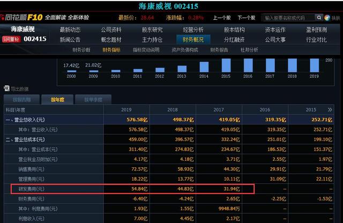Open 主力持仓 menu item
343x223 pixels.
152,40
